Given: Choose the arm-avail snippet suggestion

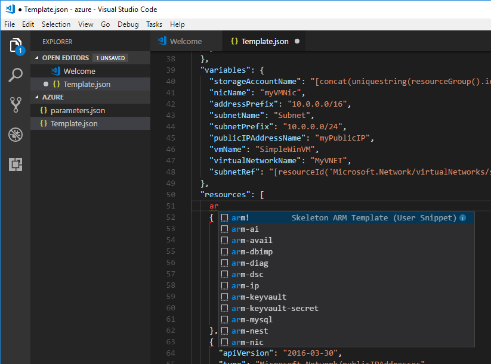Looking at the screenshot, I should (347, 241).
